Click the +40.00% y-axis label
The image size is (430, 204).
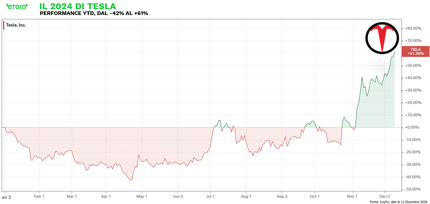click(x=413, y=78)
